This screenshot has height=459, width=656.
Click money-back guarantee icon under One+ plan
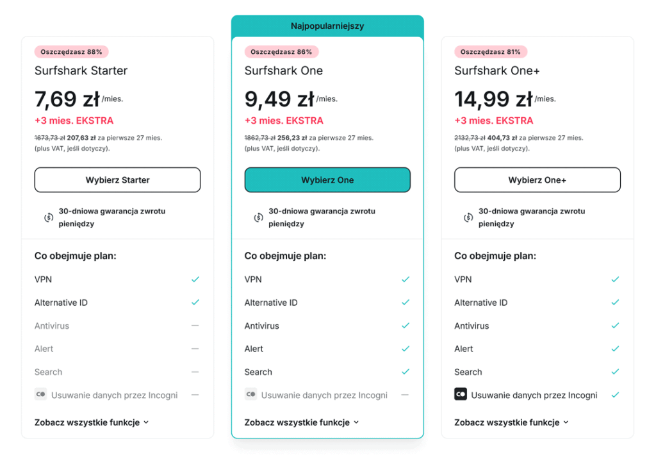tap(468, 217)
